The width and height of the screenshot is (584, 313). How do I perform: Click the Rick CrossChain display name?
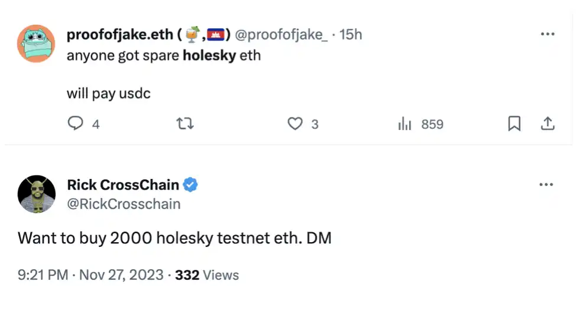[x=123, y=185]
